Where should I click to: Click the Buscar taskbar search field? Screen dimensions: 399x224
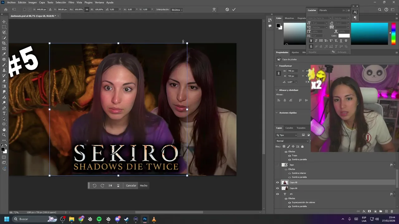point(34,219)
